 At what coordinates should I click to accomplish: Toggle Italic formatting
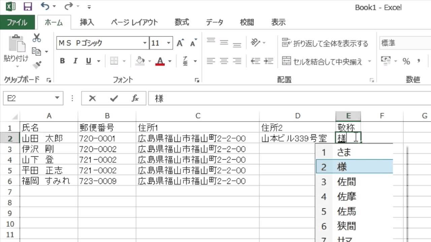[x=75, y=61]
